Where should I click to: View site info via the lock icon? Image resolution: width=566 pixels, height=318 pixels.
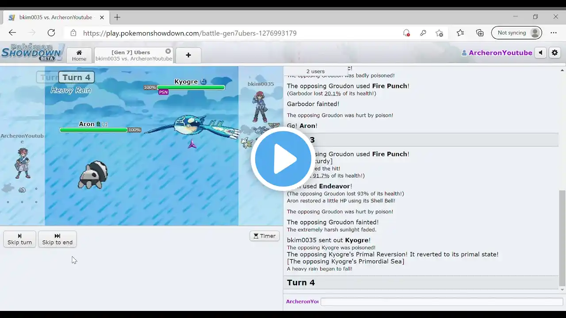(x=73, y=33)
